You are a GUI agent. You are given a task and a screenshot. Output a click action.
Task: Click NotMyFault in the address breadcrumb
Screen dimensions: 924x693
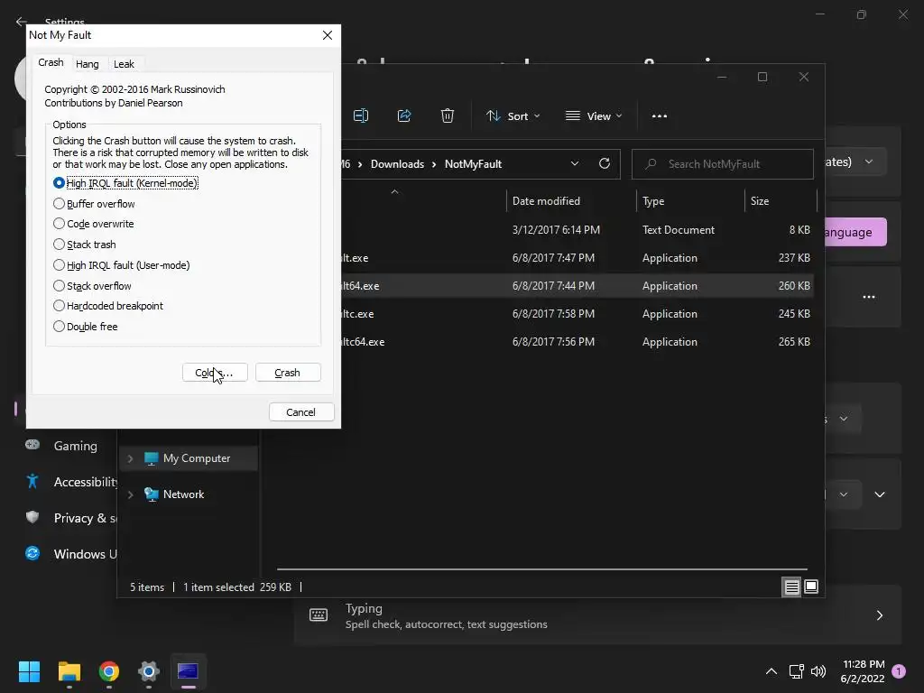point(473,164)
